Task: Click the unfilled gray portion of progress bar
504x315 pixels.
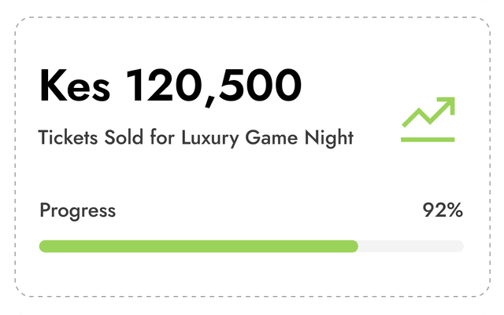Action: [409, 247]
